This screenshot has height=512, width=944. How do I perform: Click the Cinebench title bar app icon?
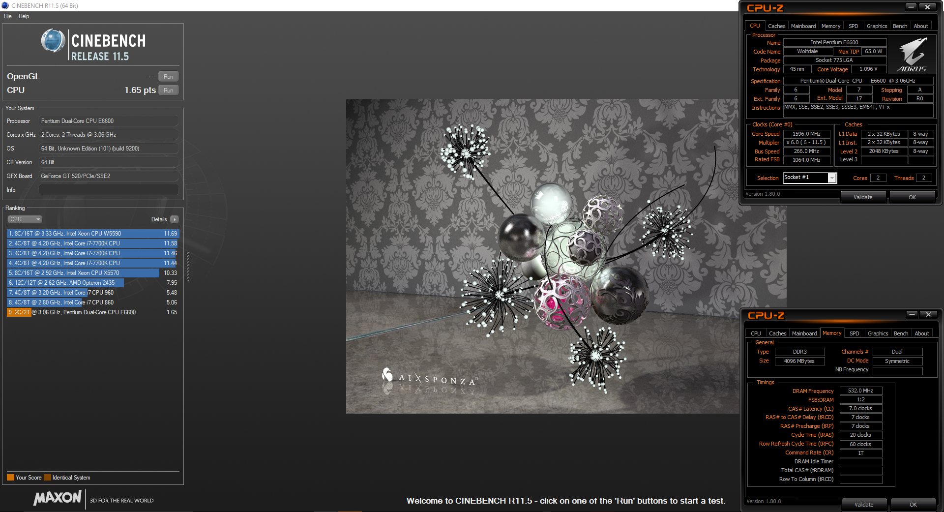5,5
